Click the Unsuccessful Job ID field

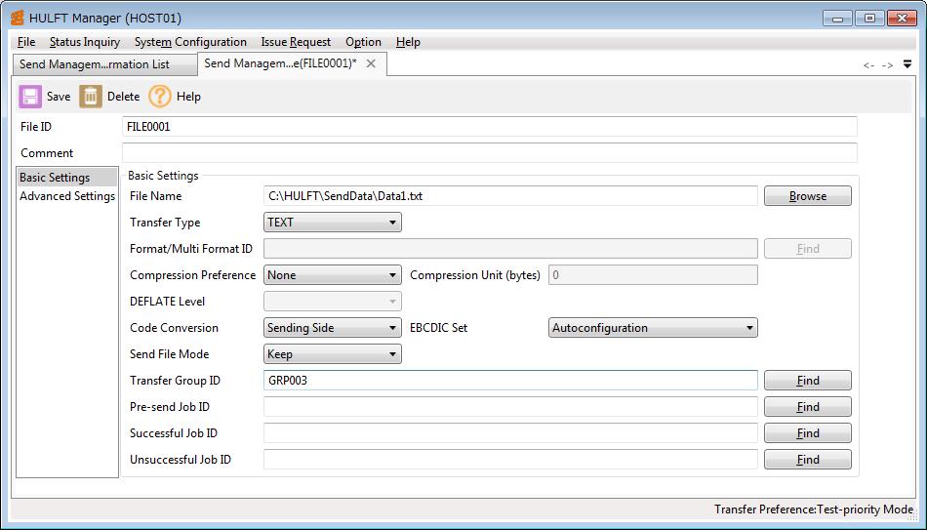[x=510, y=460]
